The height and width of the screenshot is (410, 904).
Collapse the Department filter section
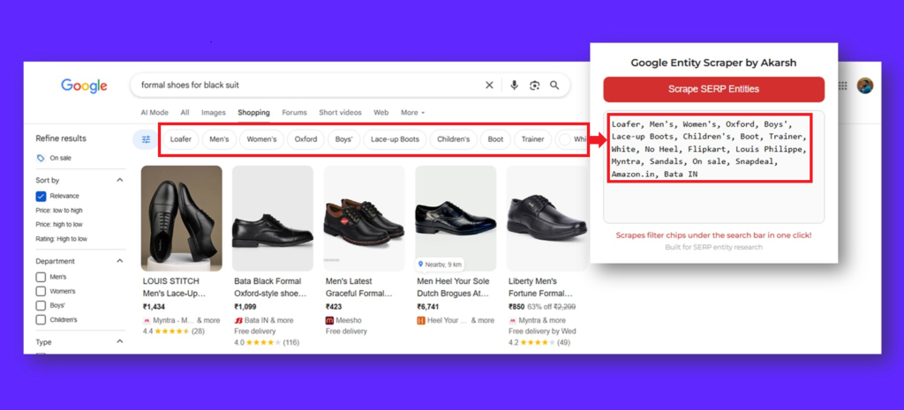point(120,261)
